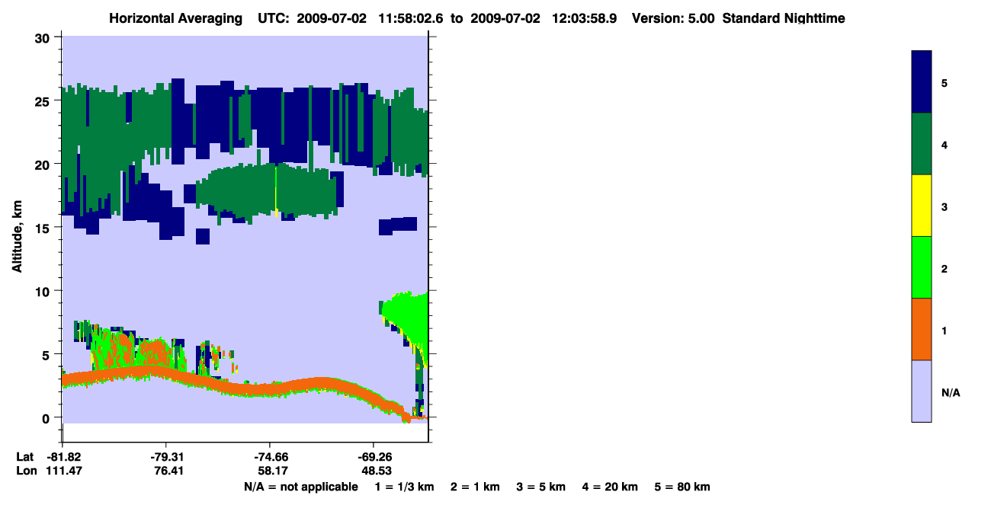Click the 'Lat' axis row label

pyautogui.click(x=25, y=457)
